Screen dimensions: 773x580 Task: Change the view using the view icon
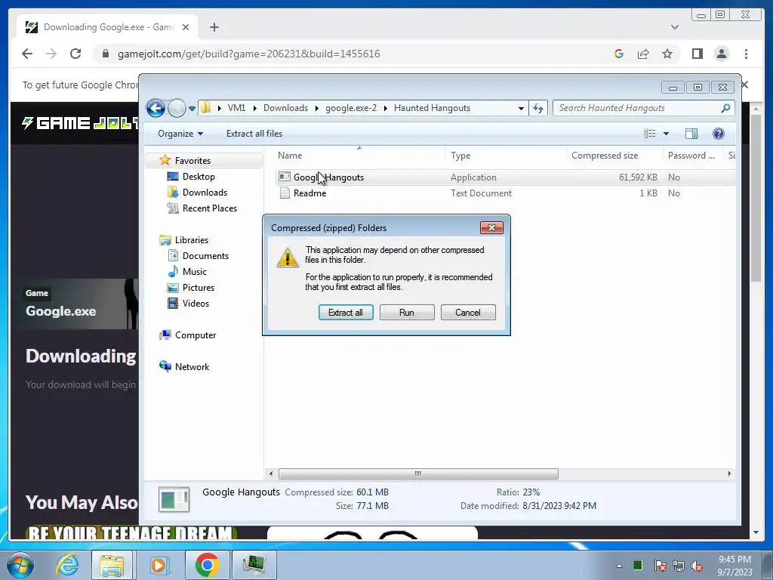tap(650, 134)
